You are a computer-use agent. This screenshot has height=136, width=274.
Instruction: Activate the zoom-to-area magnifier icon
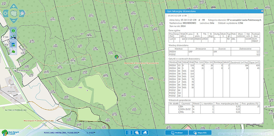(x=22, y=13)
